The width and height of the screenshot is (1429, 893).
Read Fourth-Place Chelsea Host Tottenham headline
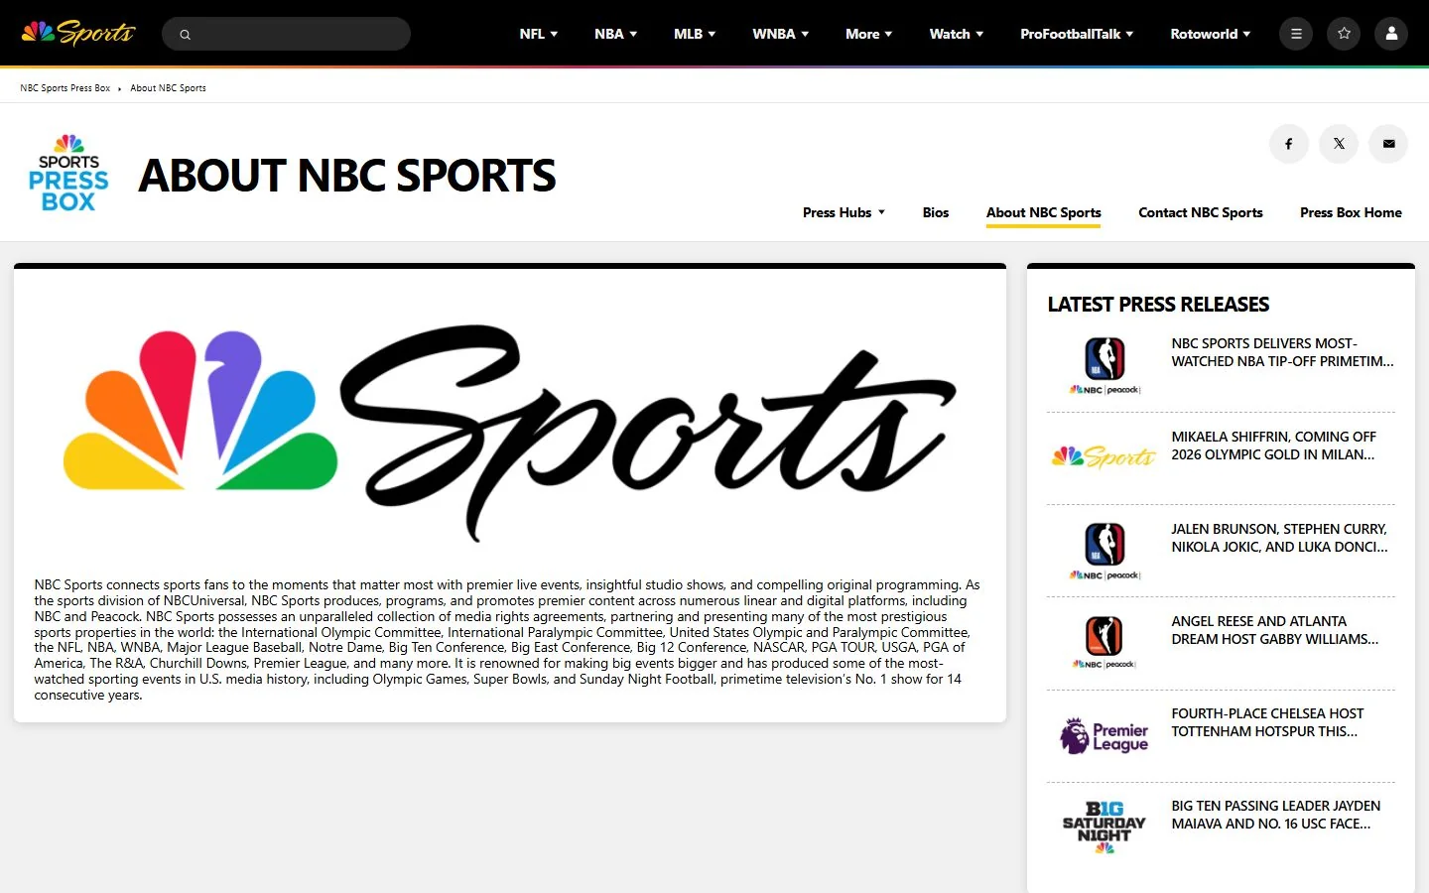[1267, 722]
